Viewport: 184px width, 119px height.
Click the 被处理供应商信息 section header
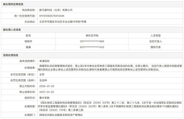[13, 4]
